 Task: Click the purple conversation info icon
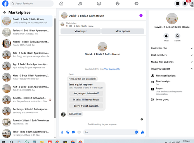141,15
